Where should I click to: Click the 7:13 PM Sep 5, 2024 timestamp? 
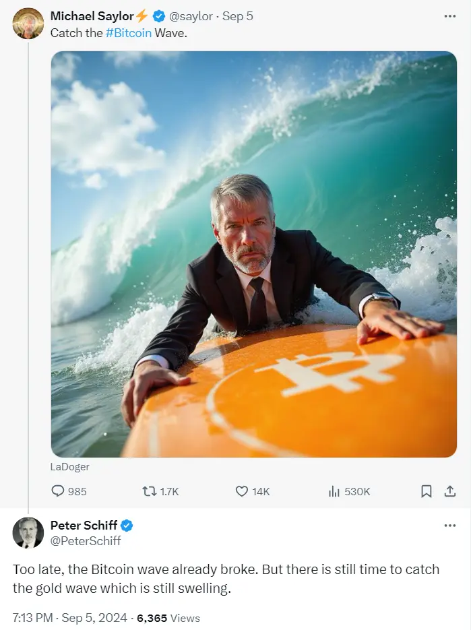[70, 618]
